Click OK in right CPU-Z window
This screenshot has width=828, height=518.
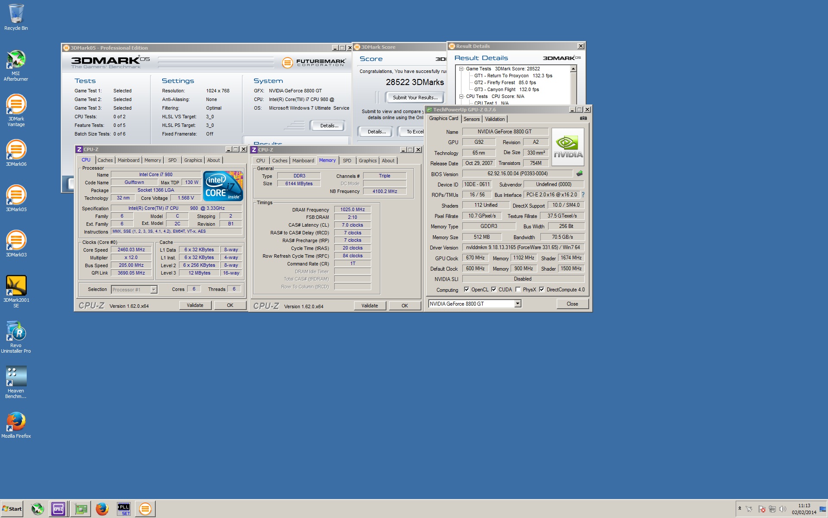point(405,306)
